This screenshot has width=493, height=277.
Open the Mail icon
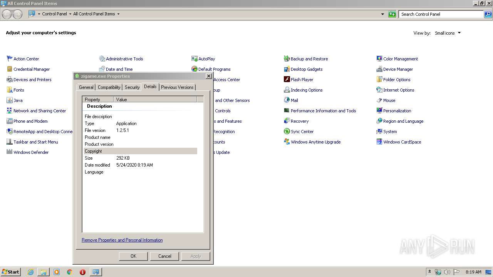click(287, 100)
